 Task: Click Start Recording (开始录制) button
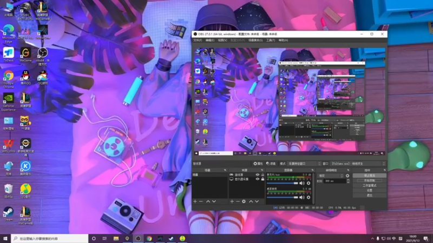pos(370,180)
